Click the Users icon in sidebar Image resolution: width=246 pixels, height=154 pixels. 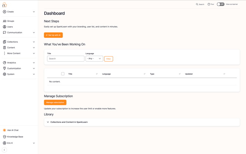[x=4, y=27]
